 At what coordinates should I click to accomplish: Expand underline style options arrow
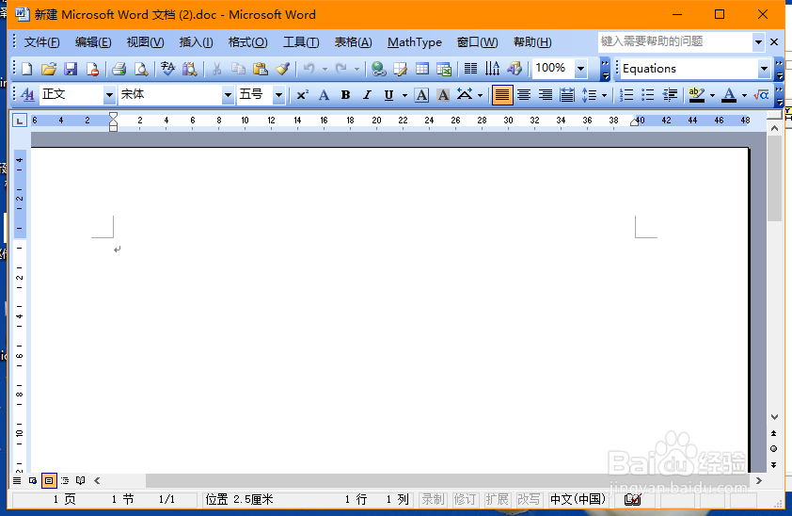404,95
